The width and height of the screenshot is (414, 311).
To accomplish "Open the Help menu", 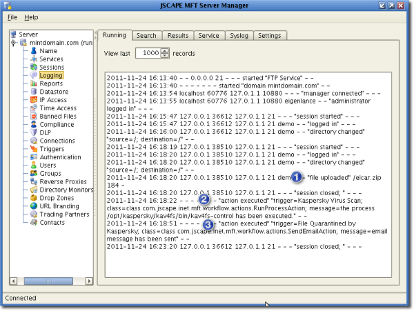I will pos(32,17).
